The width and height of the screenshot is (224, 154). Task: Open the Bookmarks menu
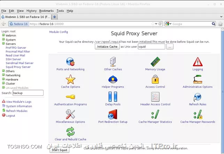46,11
